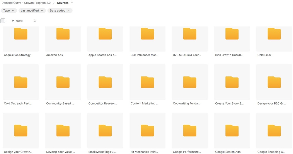Open the Amazon Ads folder icon
293x154 pixels.
63,34
